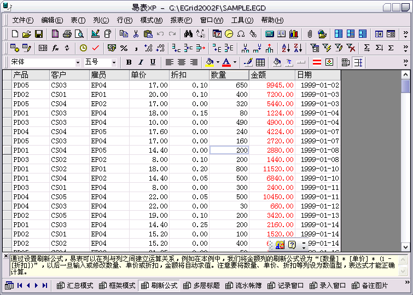Viewport: 413px width, 295px height.
Task: Open the 文件(F) menu
Action: pos(23,20)
